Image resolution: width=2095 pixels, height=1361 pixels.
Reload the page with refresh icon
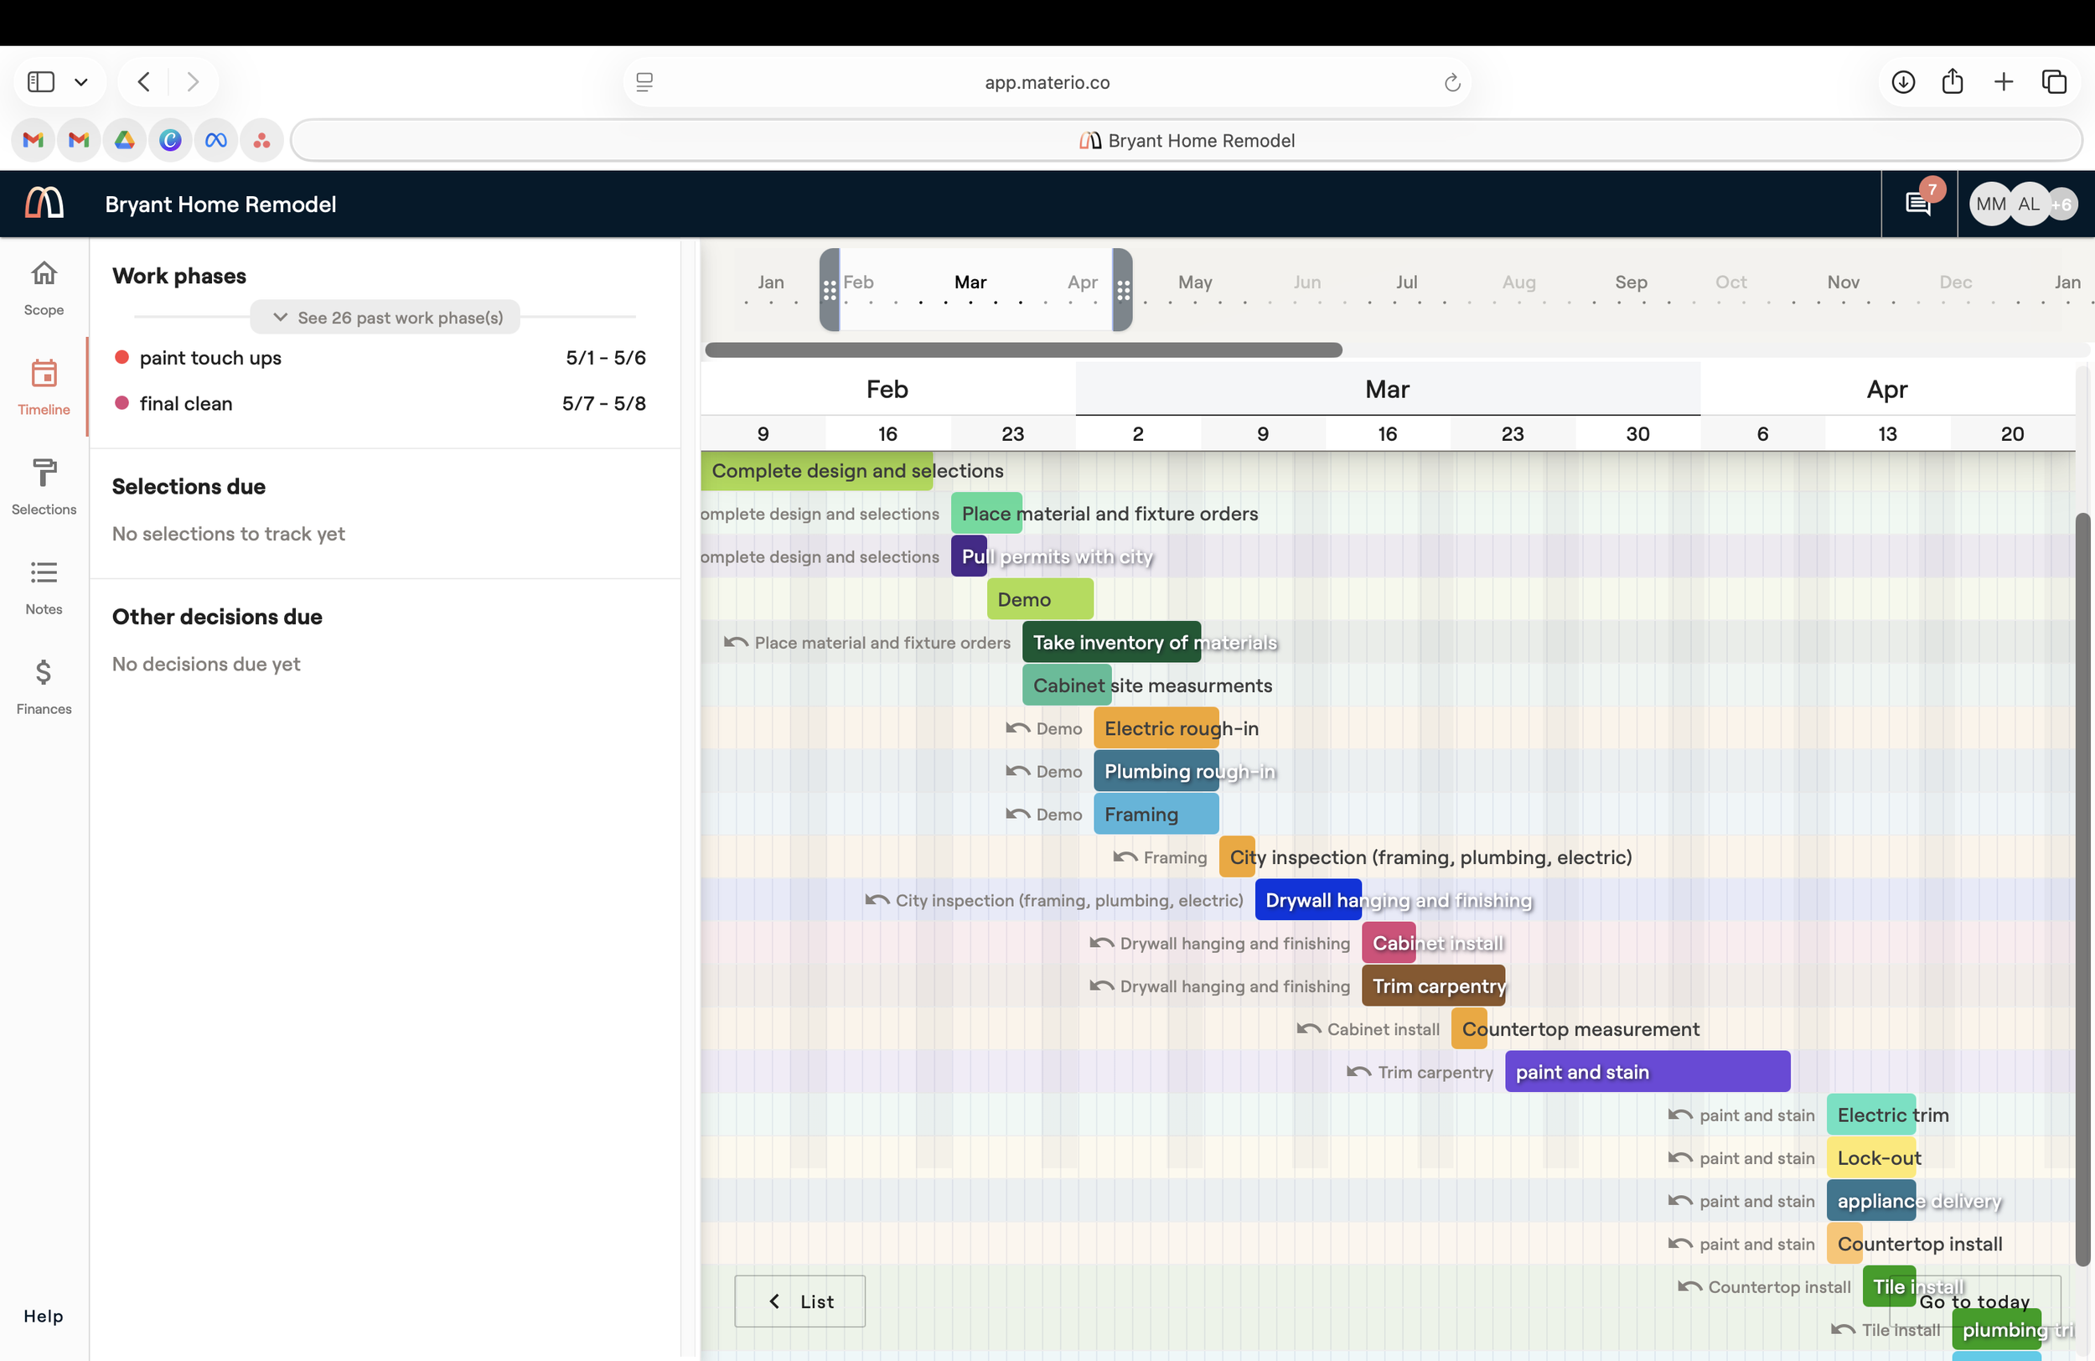1452,82
